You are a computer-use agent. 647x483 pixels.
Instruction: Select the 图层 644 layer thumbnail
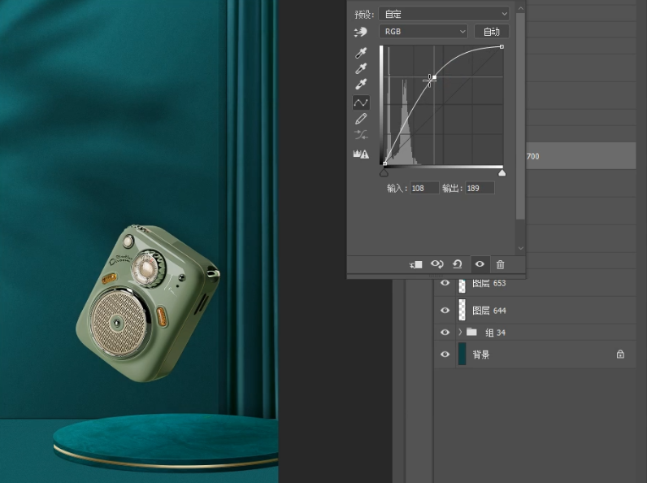[x=462, y=310]
